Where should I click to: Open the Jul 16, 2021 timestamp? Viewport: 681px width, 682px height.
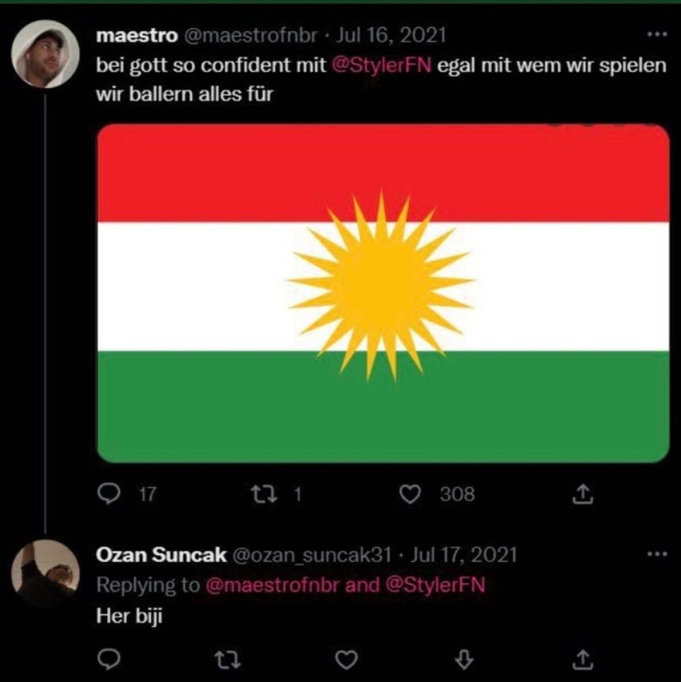click(x=391, y=36)
